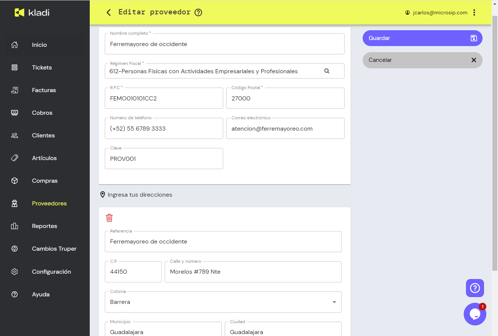Open Configuración from the sidebar
Viewport: 498px width, 336px height.
pos(51,272)
